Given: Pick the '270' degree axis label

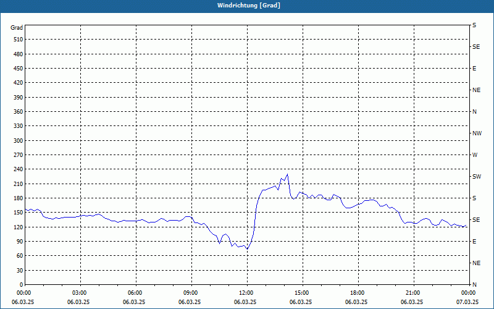Looking at the screenshot, I should pos(19,155).
